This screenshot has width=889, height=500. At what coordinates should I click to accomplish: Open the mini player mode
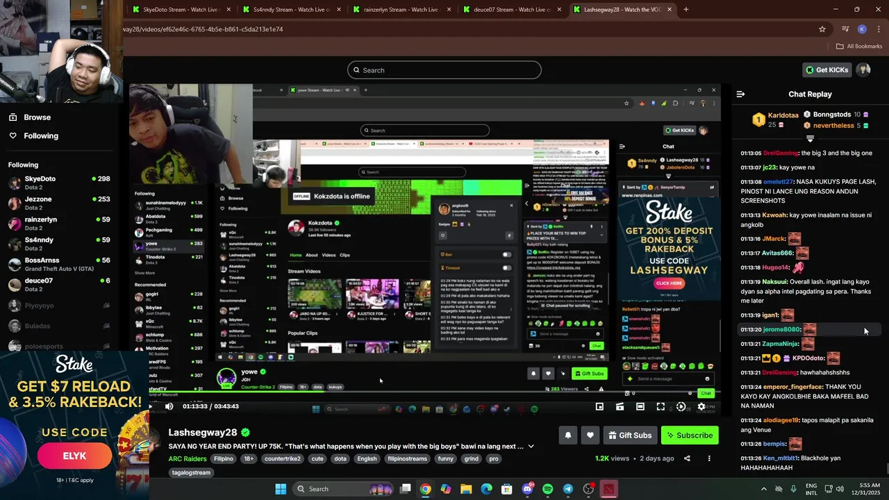pyautogui.click(x=599, y=406)
